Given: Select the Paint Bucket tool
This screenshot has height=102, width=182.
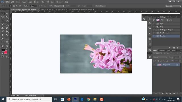Looking at the screenshot, I should (x=7, y=31).
